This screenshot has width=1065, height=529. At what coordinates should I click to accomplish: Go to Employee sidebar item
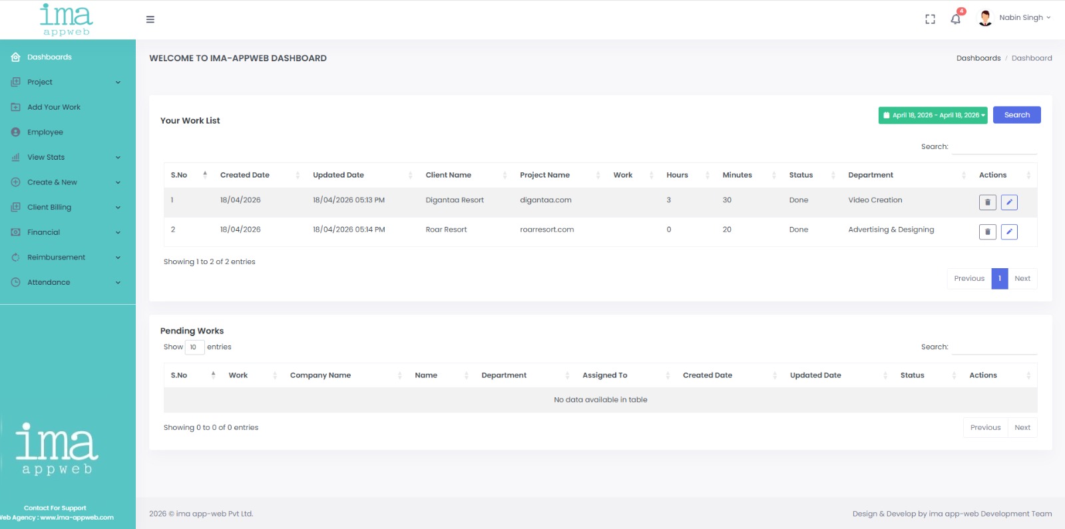pos(45,132)
